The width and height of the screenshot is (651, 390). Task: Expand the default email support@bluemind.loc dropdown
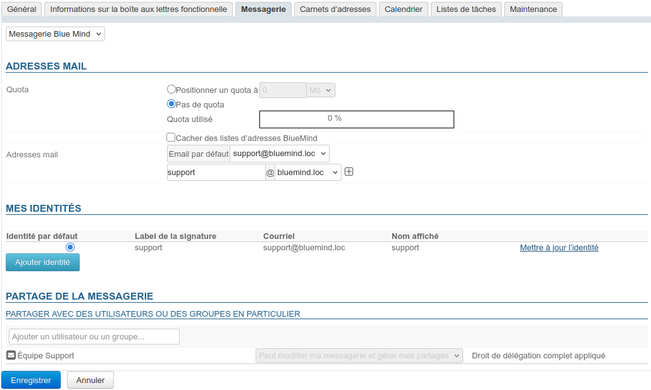click(279, 154)
